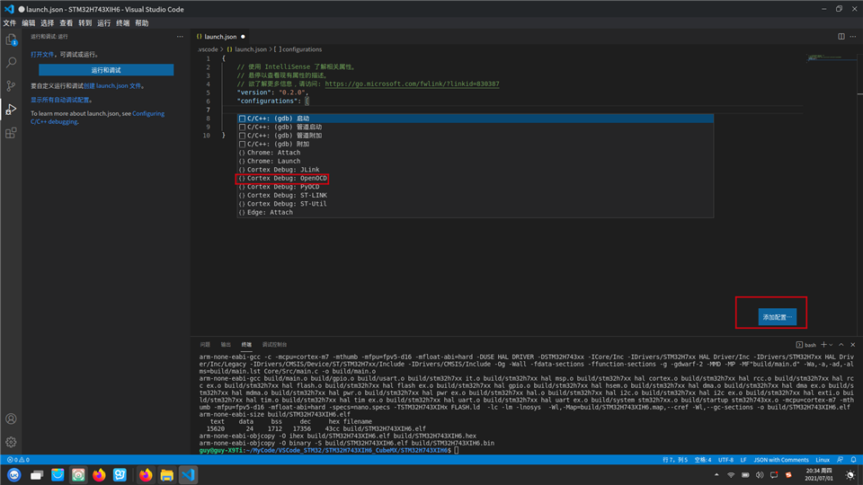Select the C/C++: (gdb) 启动 suggestion
The image size is (863, 485).
point(476,119)
